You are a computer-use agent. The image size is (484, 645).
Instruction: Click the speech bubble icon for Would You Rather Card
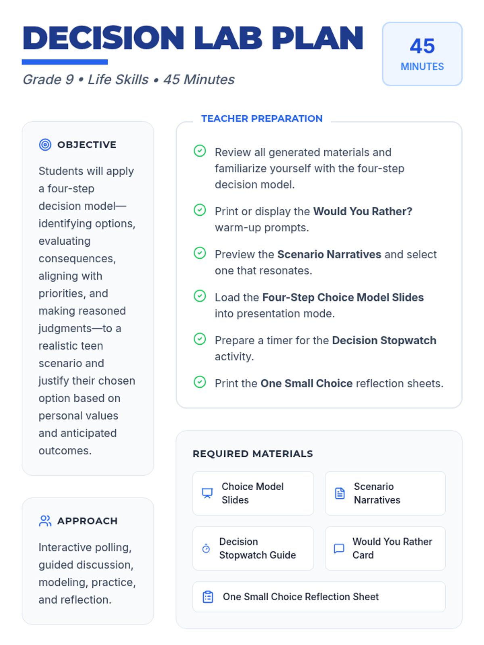(339, 548)
